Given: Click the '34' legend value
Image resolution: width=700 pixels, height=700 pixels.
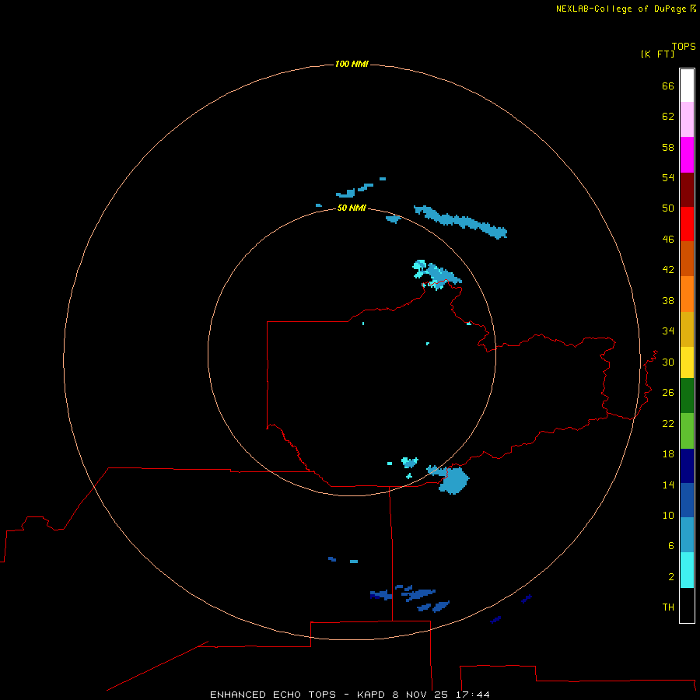Looking at the screenshot, I should click(x=668, y=331).
